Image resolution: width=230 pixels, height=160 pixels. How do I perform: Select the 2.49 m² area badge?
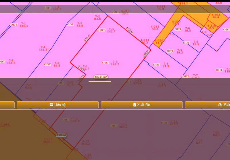point(61,135)
